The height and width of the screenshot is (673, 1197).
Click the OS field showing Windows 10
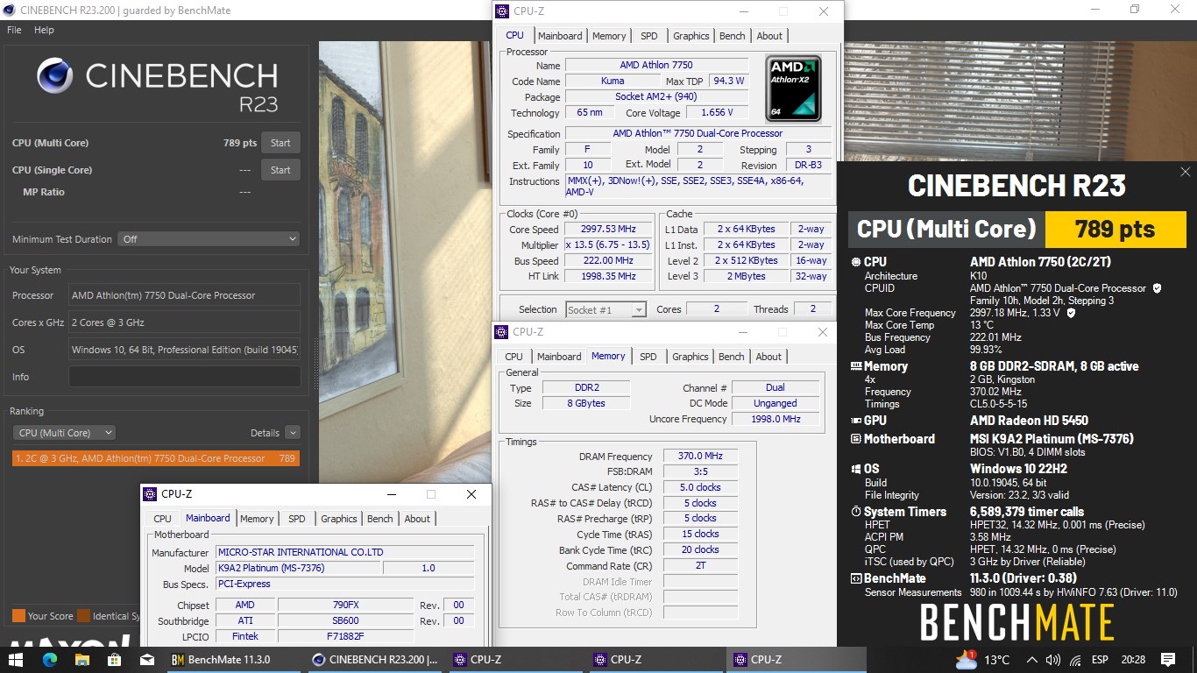184,350
